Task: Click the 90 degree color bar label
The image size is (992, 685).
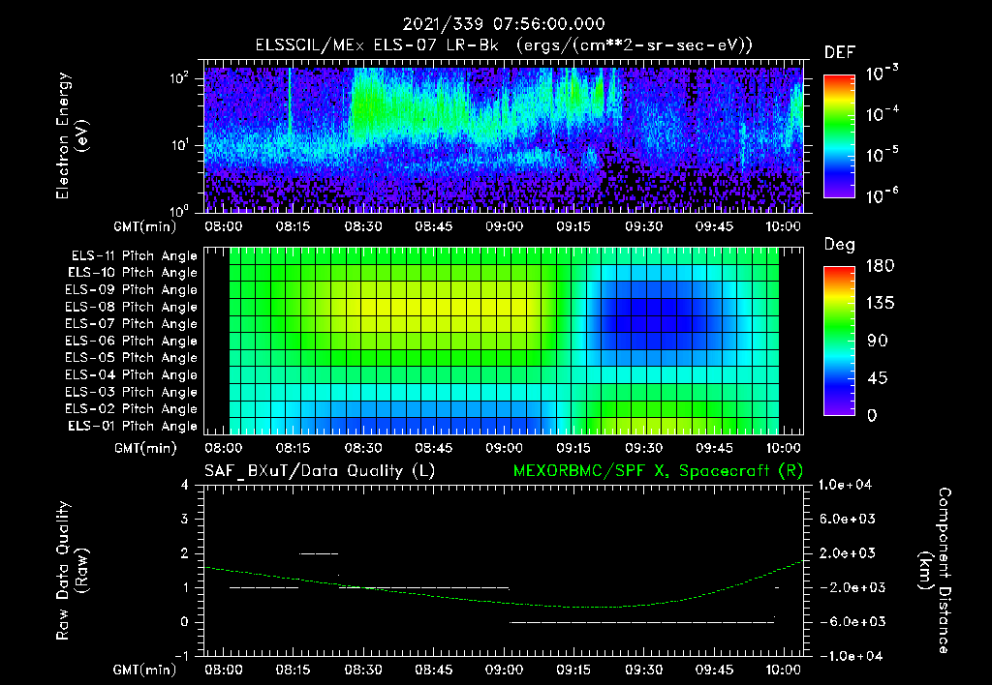Action: click(x=878, y=341)
